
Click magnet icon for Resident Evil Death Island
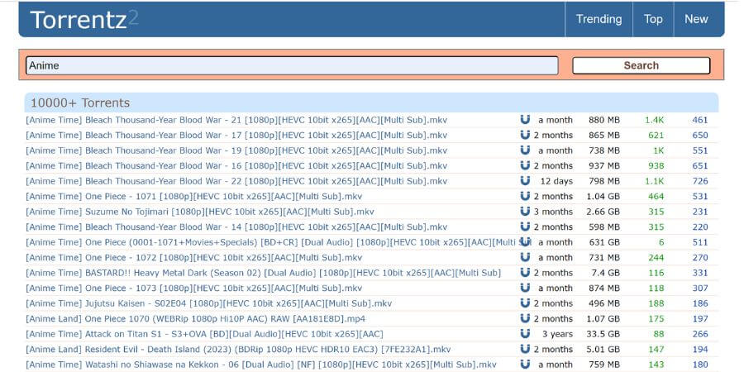coord(525,349)
